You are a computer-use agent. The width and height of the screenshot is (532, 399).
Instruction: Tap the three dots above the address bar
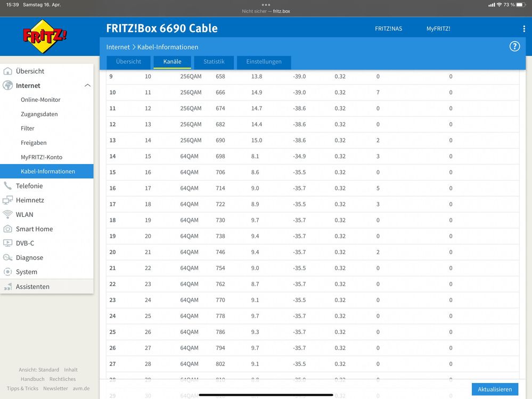click(266, 5)
